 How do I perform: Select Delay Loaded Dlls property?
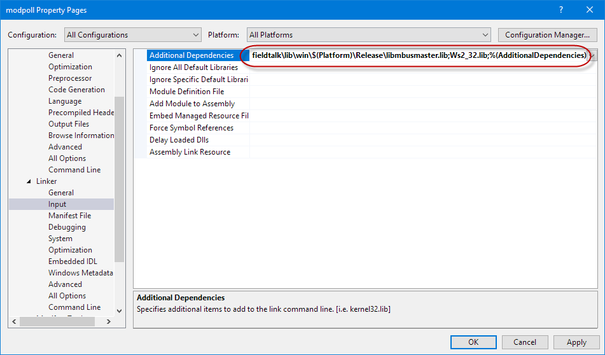(x=179, y=140)
